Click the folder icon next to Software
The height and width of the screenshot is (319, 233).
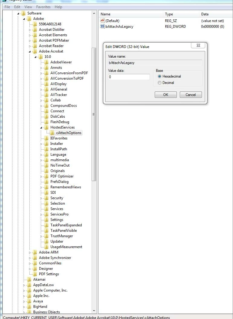tap(24, 13)
